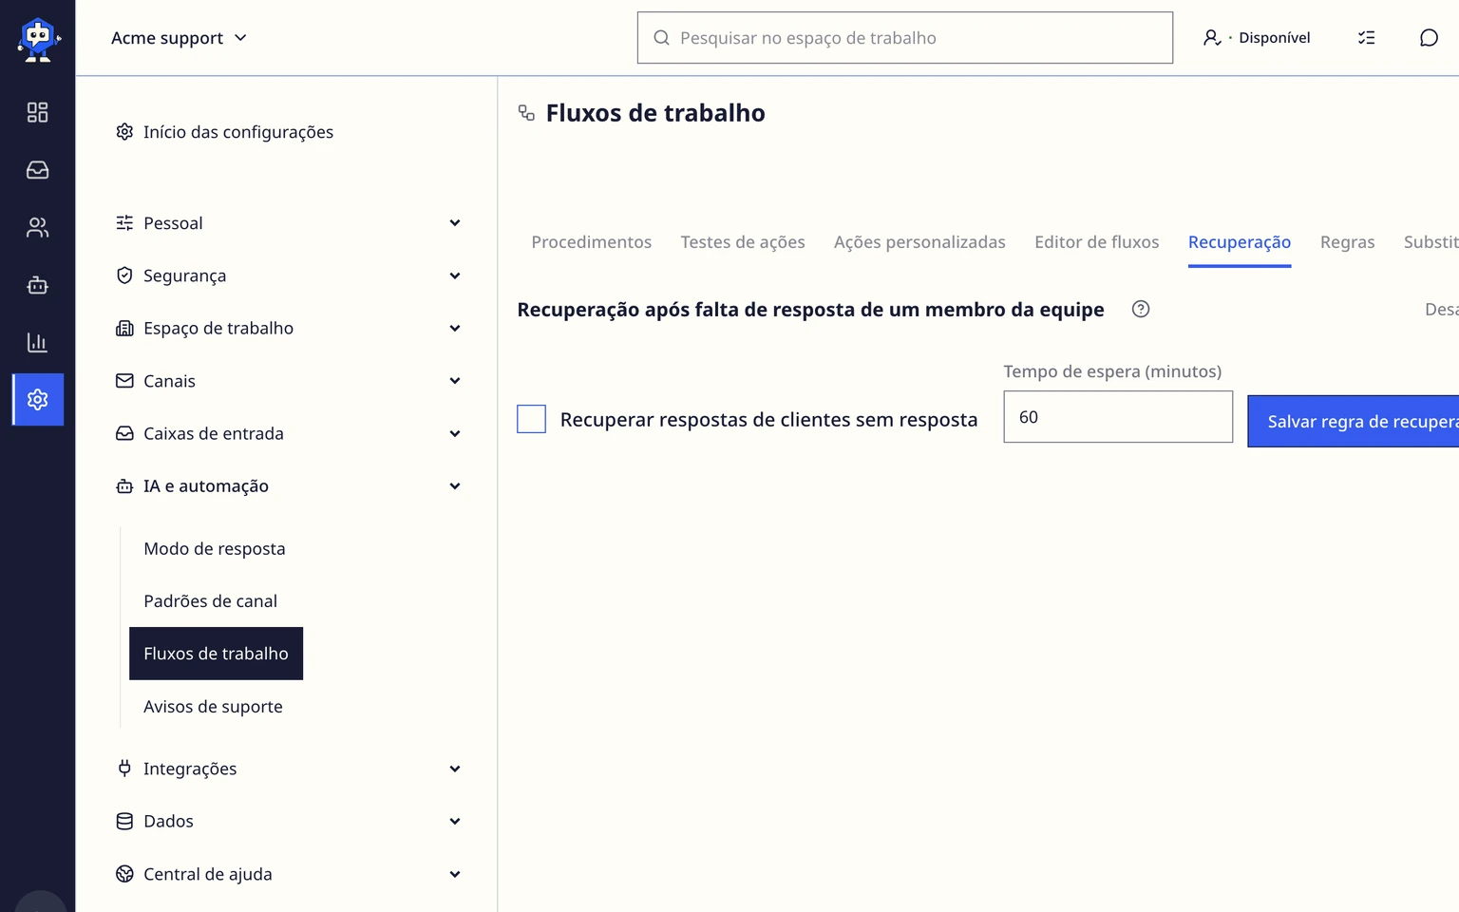Click the Tempo de espera minutes field
This screenshot has width=1459, height=912.
(1118, 417)
